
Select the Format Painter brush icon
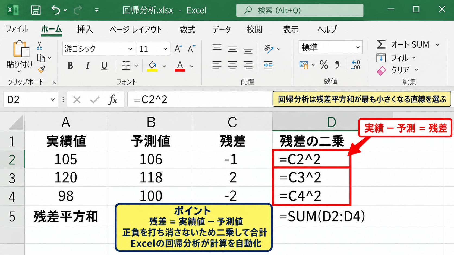click(41, 70)
